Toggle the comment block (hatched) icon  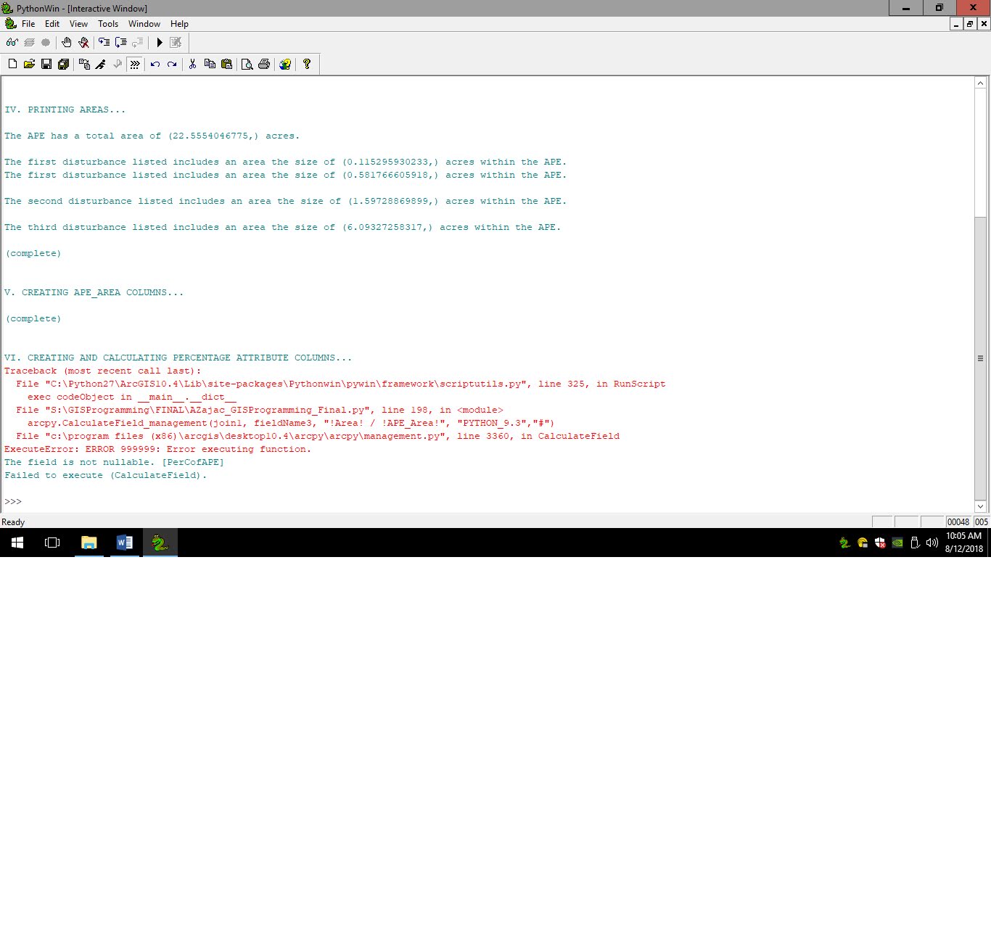tap(28, 42)
